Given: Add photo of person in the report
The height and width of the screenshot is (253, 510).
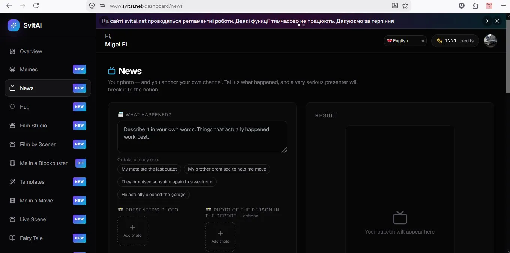Looking at the screenshot, I should pos(220,237).
